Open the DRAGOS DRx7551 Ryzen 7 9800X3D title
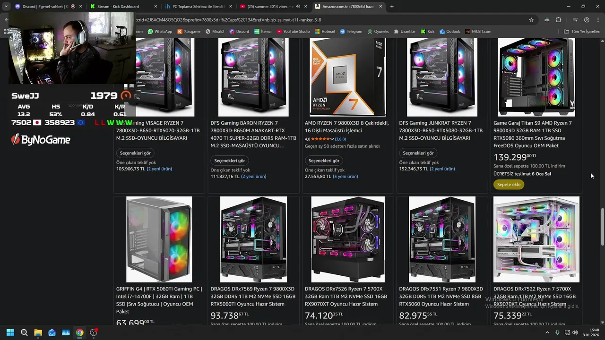The image size is (605, 340). [x=441, y=297]
